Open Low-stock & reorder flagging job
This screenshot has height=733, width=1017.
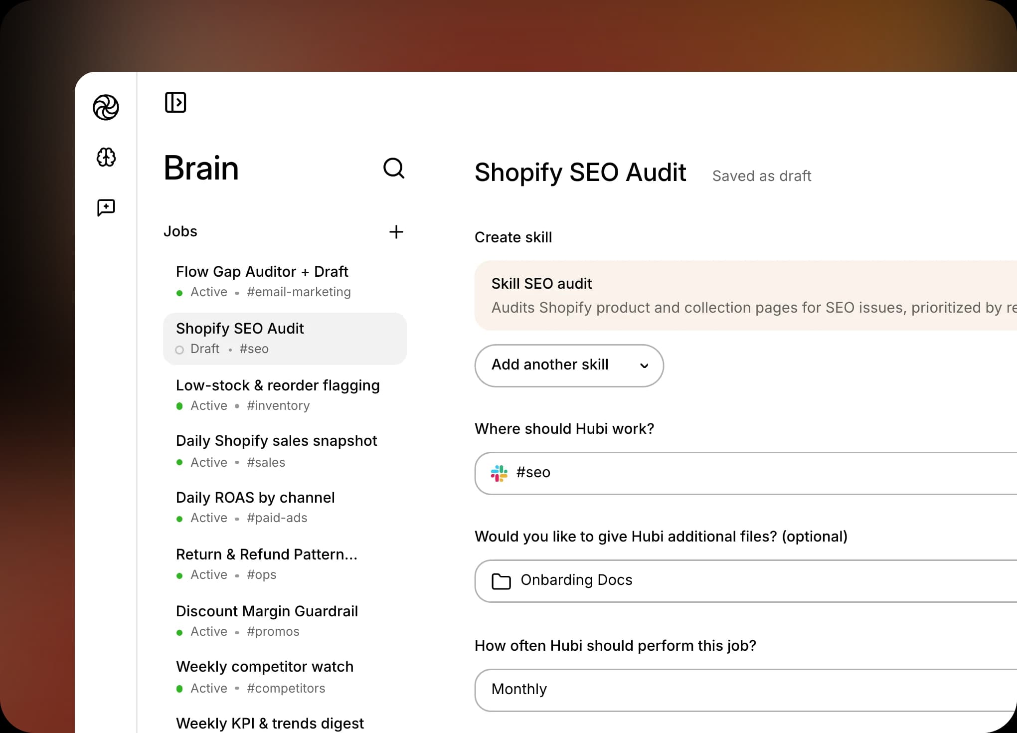pyautogui.click(x=285, y=395)
